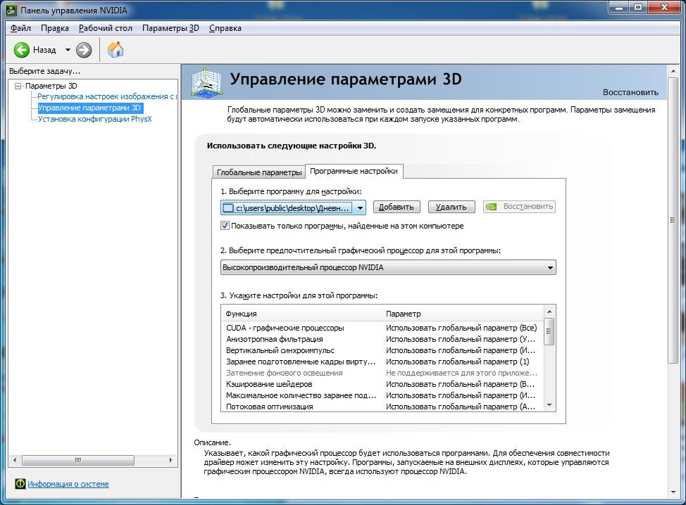Click the settings list scrollbar thumb

(x=549, y=331)
